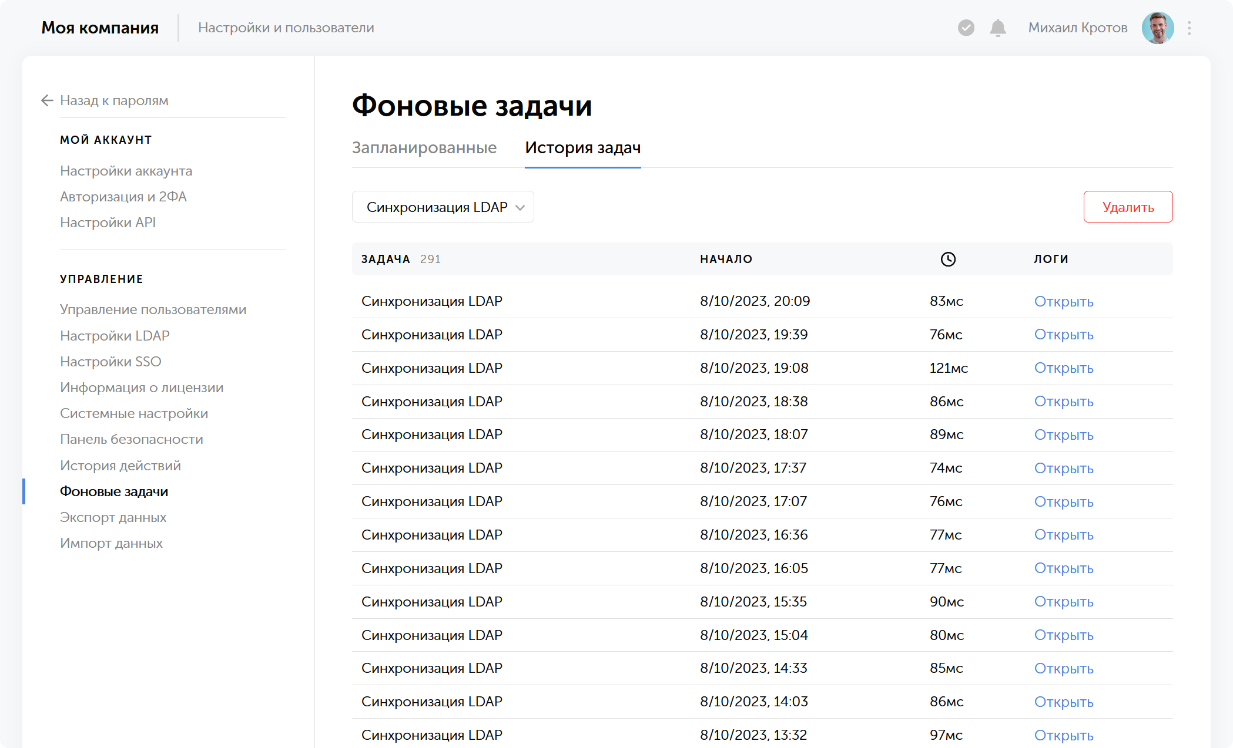This screenshot has width=1233, height=748.
Task: Click the checkmark status icon in top bar
Action: pos(966,27)
